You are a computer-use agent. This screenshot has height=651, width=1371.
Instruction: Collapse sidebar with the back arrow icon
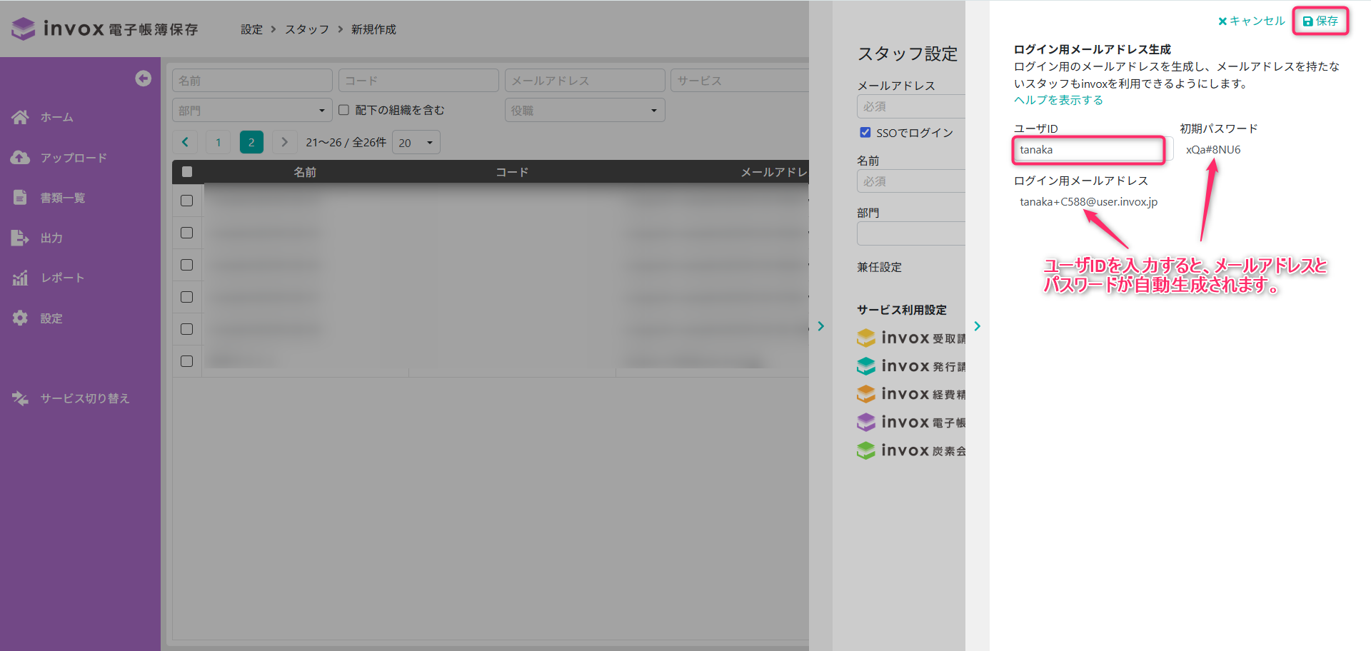144,79
